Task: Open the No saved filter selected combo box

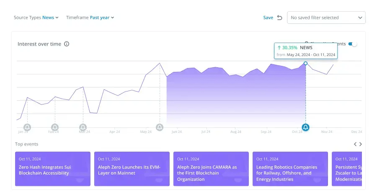Action: pyautogui.click(x=326, y=18)
